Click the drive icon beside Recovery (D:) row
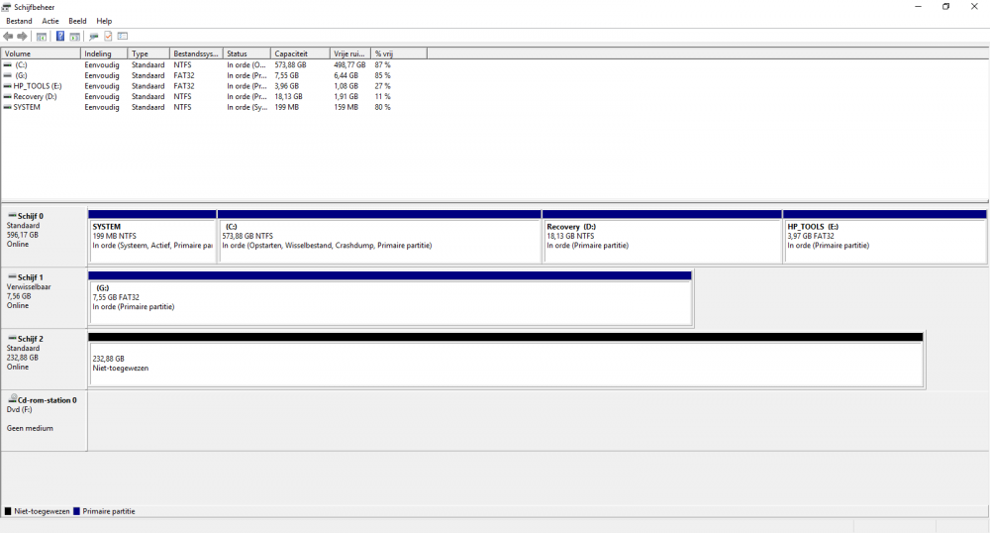Viewport: 990px width, 533px height. click(8, 97)
